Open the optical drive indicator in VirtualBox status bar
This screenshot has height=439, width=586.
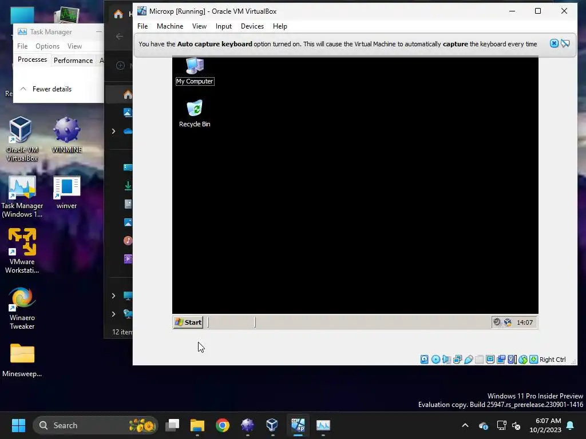(435, 360)
